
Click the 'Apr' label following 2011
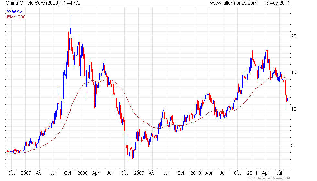tap(266, 173)
